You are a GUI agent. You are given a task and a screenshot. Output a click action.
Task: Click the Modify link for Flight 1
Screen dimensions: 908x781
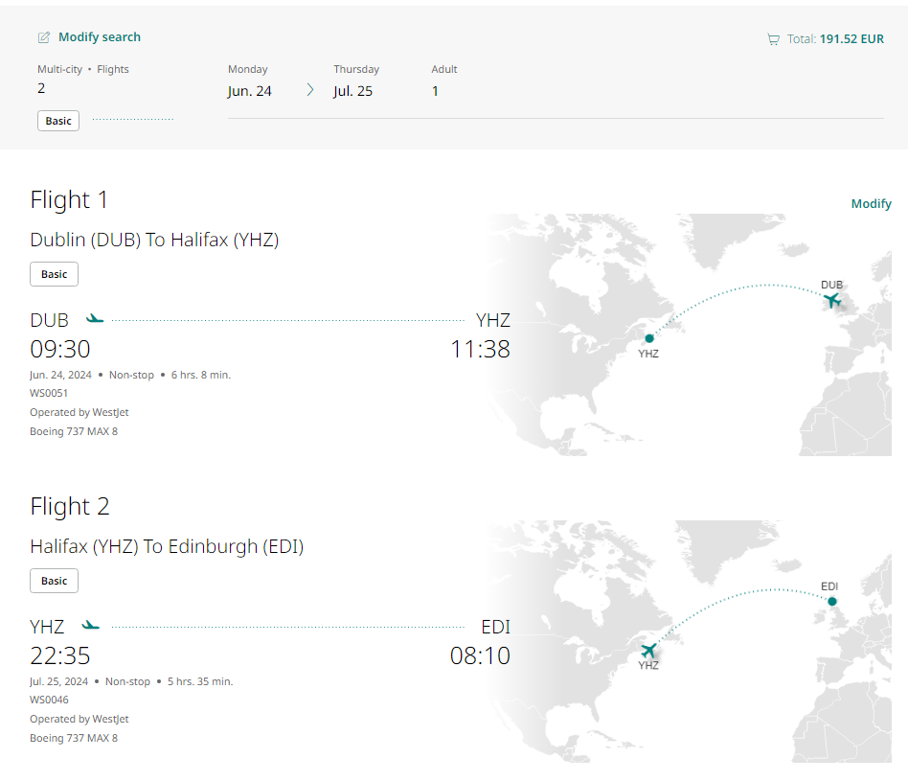tap(871, 204)
